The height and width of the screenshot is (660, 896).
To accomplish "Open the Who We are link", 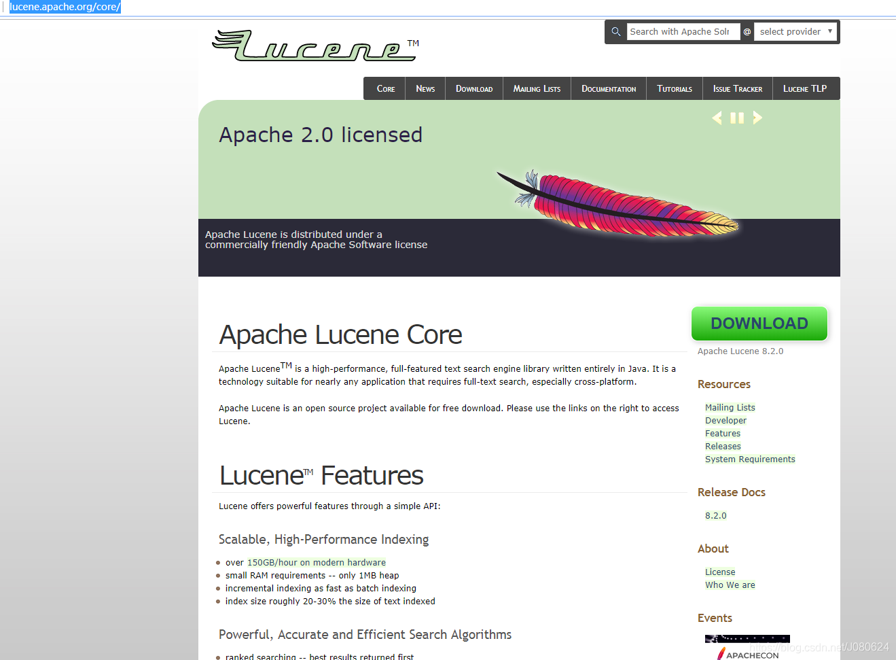I will pos(730,585).
